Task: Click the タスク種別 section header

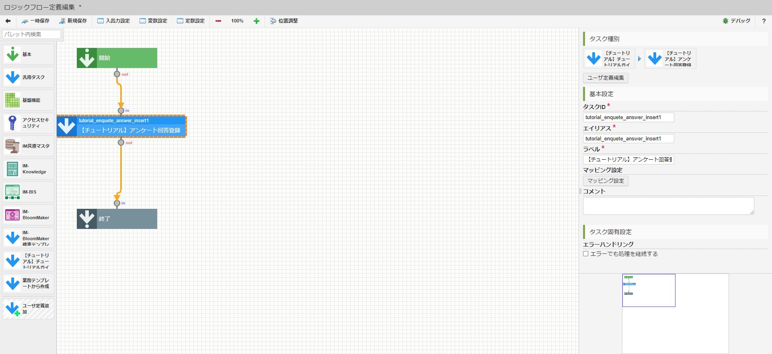Action: point(675,39)
